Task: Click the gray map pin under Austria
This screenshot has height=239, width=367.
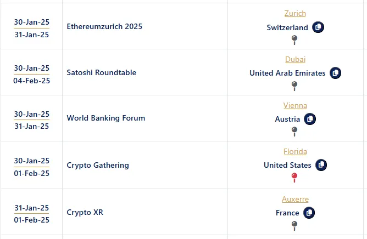Action: (x=294, y=131)
